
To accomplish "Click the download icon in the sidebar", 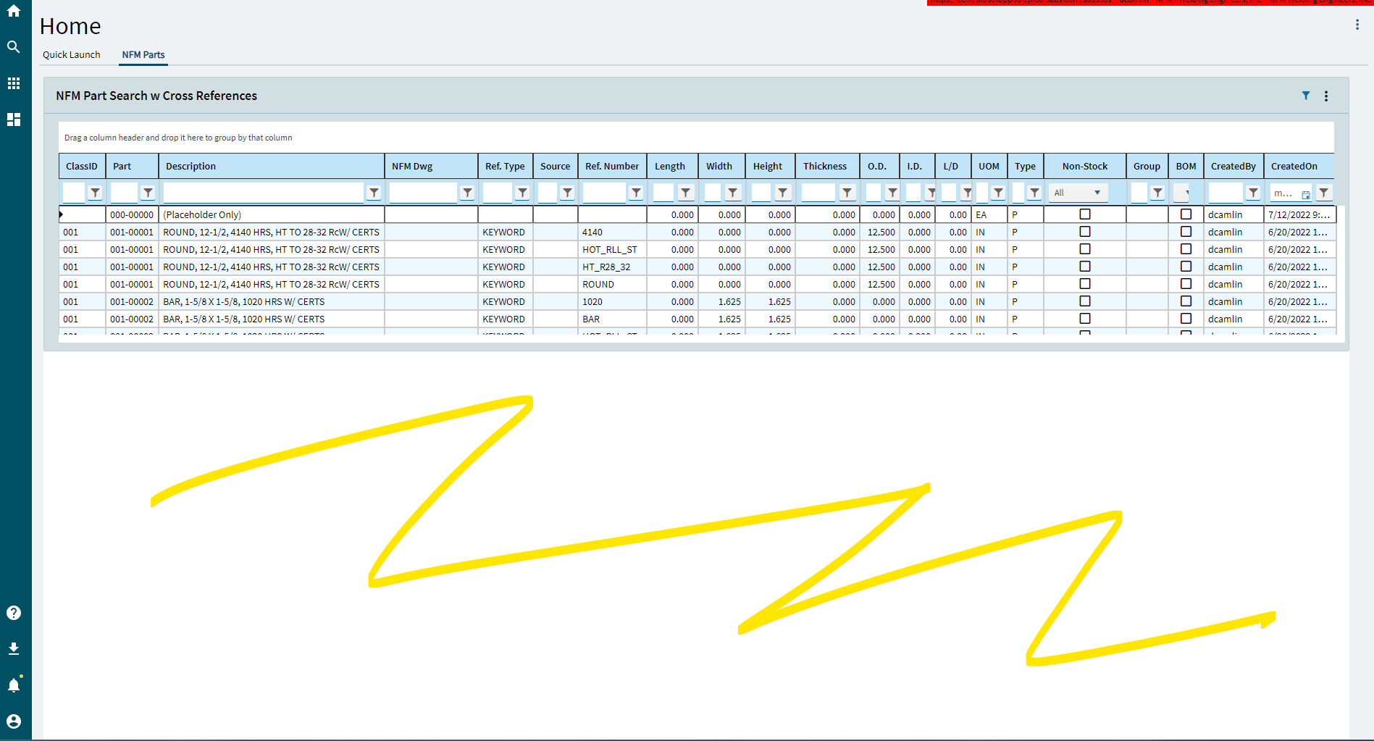I will click(13, 648).
